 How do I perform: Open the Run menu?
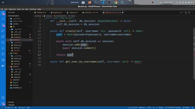(27, 9)
